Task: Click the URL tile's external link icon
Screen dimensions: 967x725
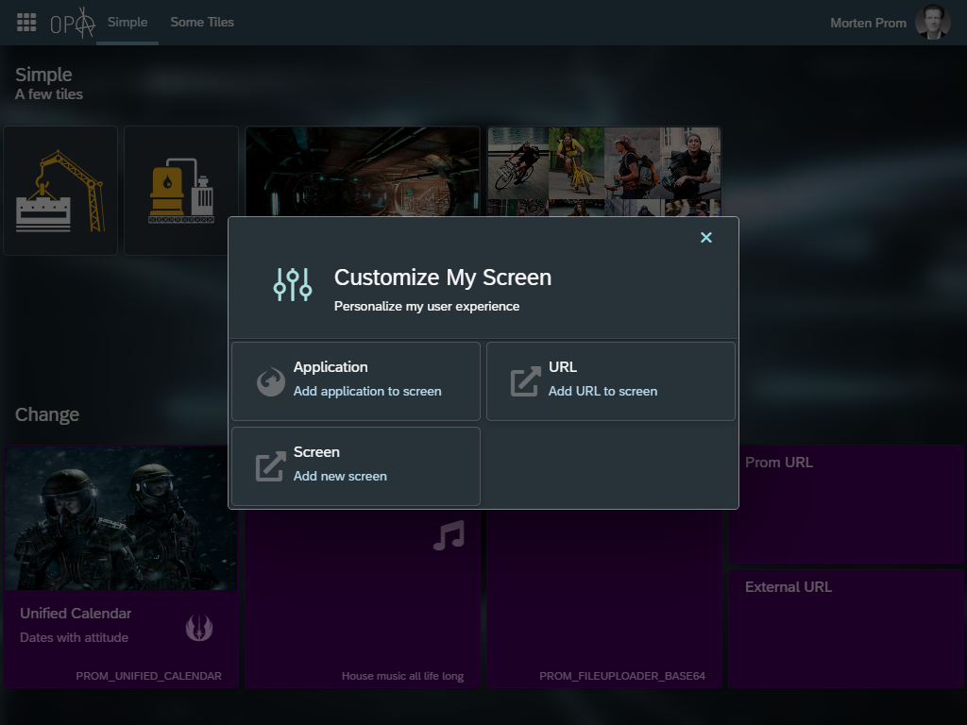Action: (x=526, y=381)
